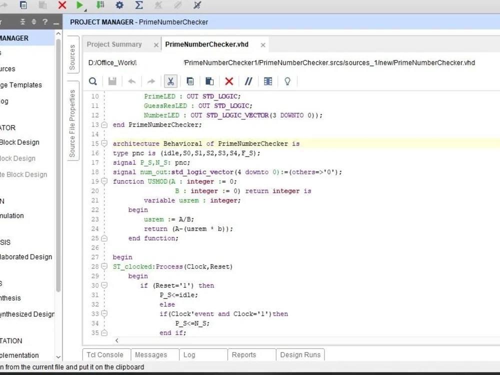Switch to the Project Summary tab
500x375 pixels.
click(x=114, y=44)
